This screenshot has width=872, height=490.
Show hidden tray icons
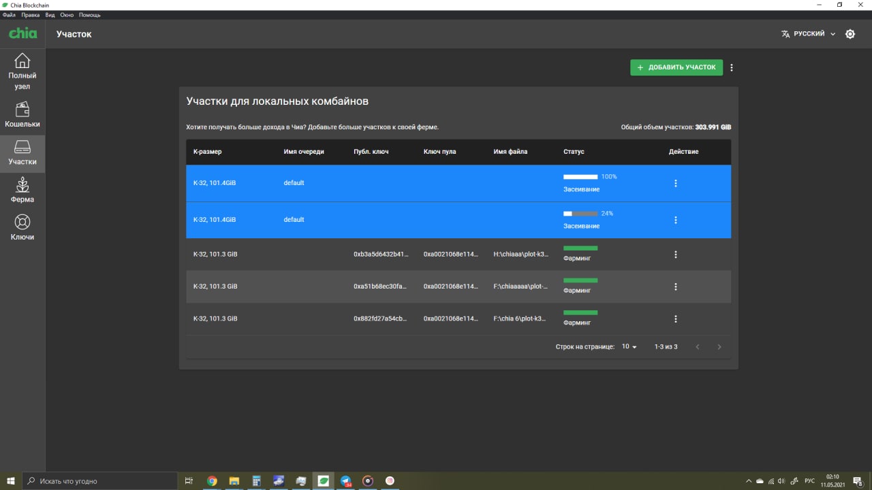(x=749, y=481)
